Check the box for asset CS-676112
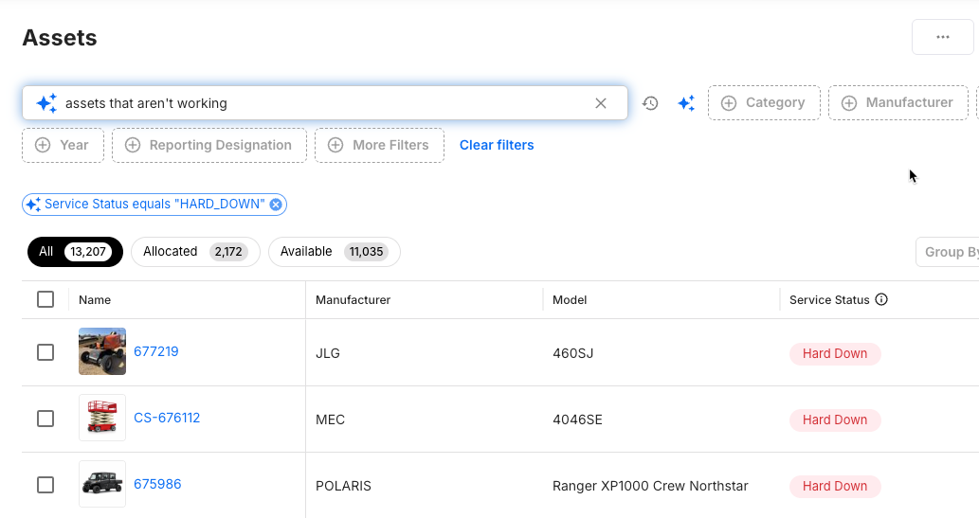 coord(45,419)
